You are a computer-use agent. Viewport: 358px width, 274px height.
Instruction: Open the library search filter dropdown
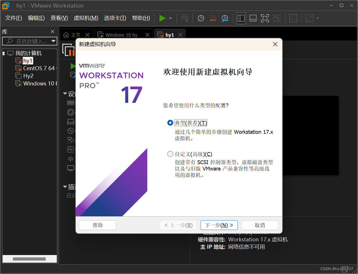pyautogui.click(x=54, y=41)
